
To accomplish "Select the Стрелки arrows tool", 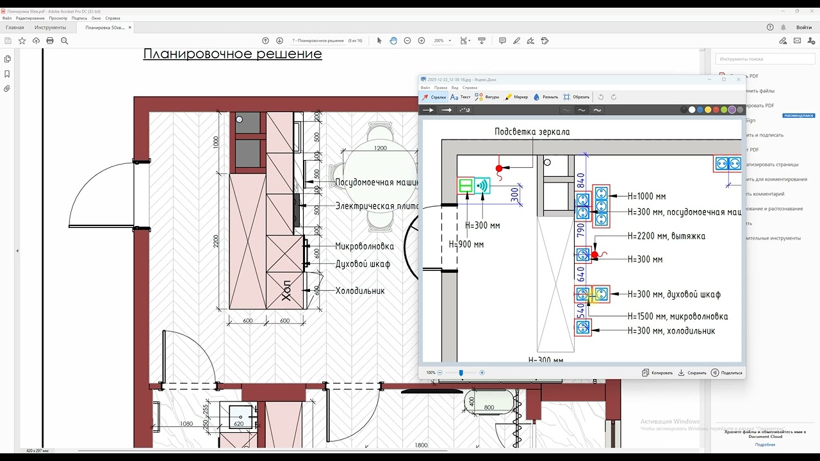I will [434, 97].
